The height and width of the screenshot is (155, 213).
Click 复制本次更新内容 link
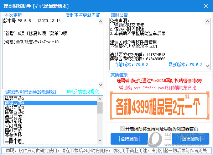pyautogui.click(x=83, y=15)
